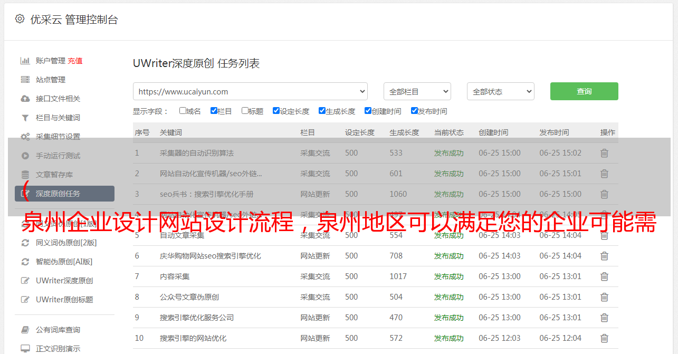Click the 生成长度 column header in table
Viewport: 678px width, 354px height.
(x=404, y=132)
